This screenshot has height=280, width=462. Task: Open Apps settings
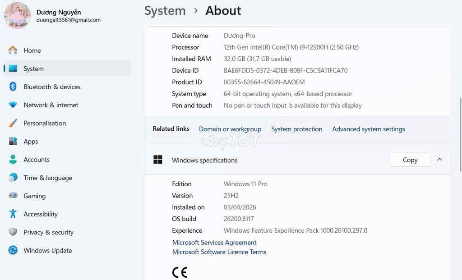[31, 141]
